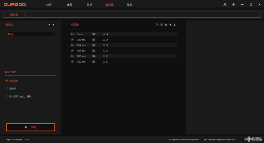Select the key-down S entry
The width and height of the screenshot is (264, 143).
click(123, 45)
